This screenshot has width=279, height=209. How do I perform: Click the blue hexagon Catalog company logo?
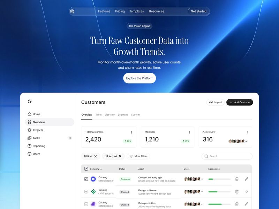93,179
